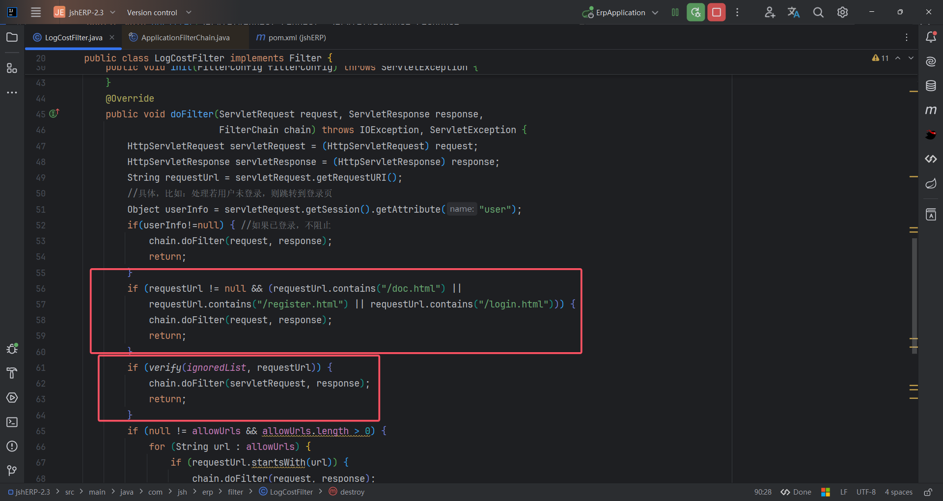The width and height of the screenshot is (943, 501).
Task: Click the override gutter icon on line 45
Action: point(55,113)
